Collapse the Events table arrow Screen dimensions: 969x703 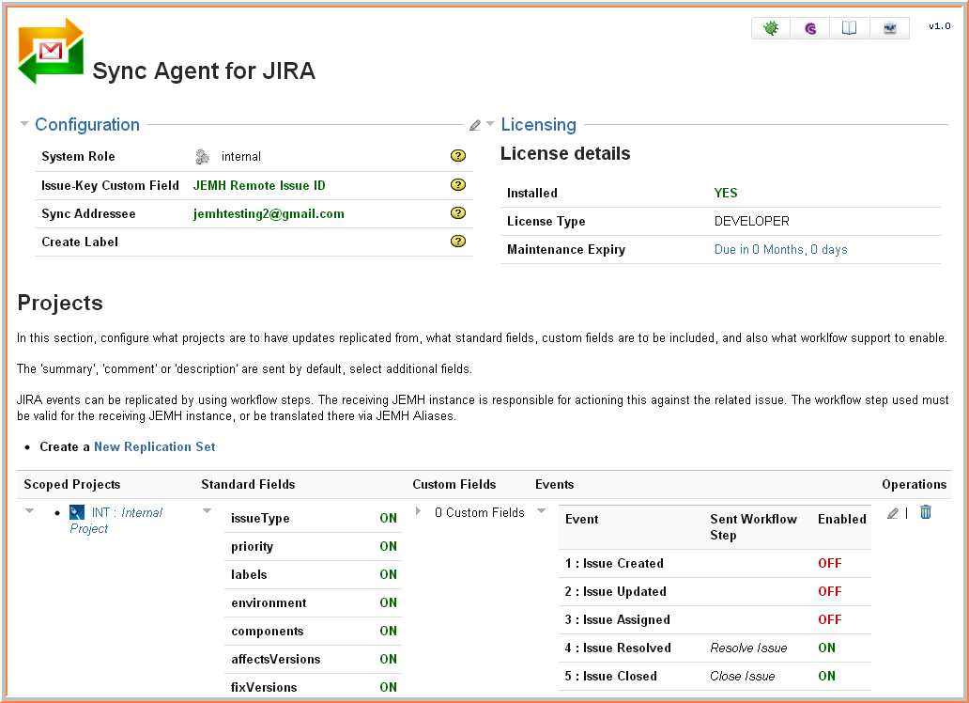542,511
